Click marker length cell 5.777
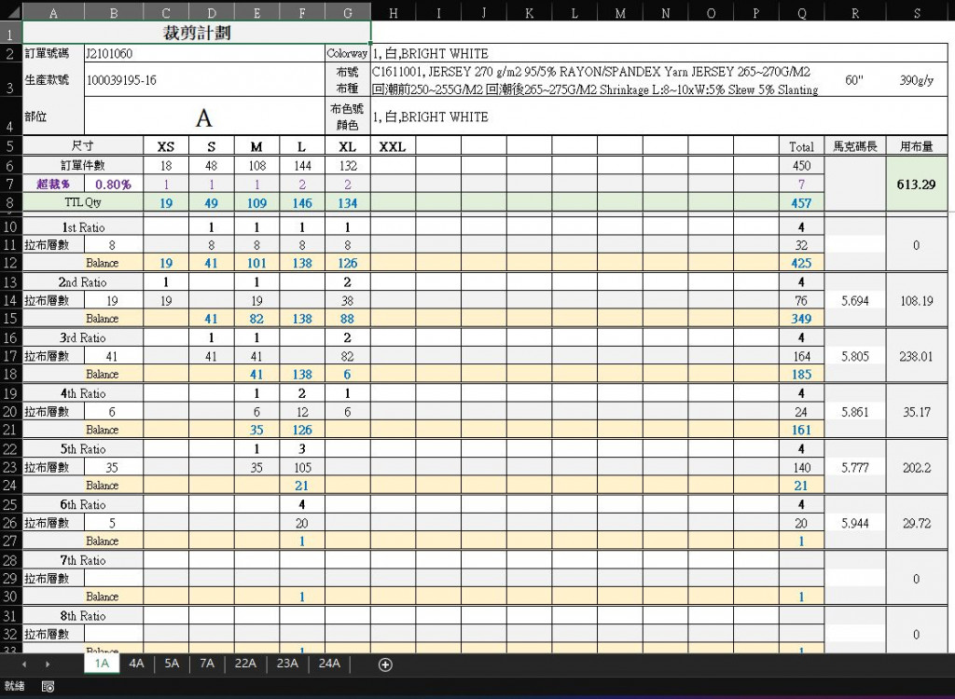This screenshot has width=955, height=699. [855, 467]
